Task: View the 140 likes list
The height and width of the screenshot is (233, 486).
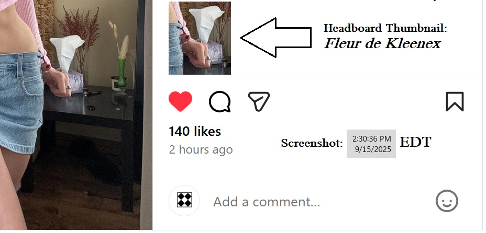Action: 195,131
